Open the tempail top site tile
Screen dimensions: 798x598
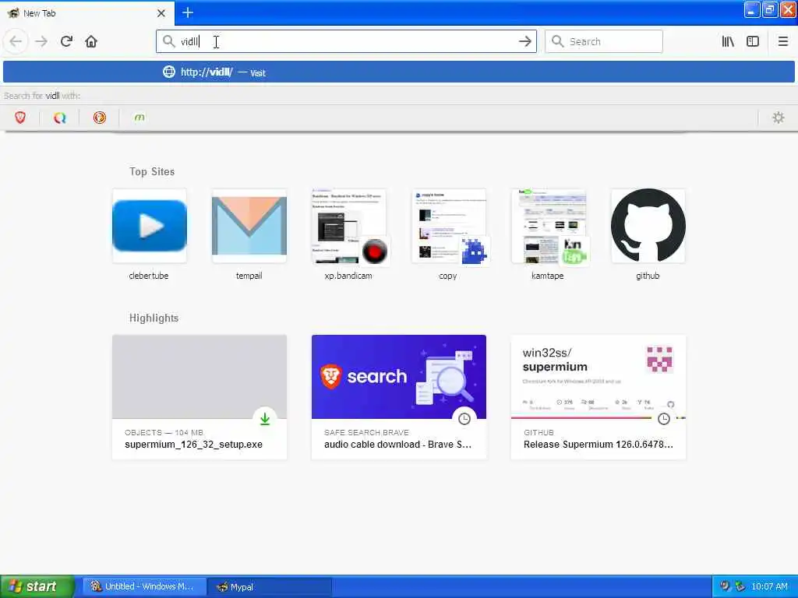click(x=249, y=226)
